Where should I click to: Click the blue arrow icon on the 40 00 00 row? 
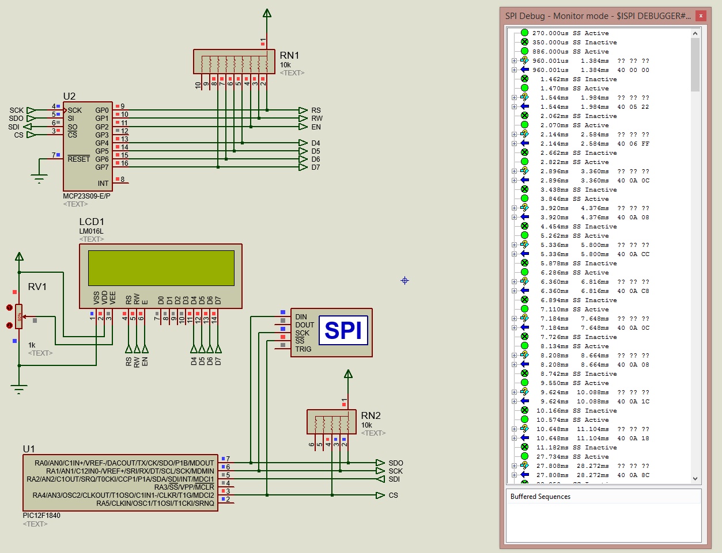pyautogui.click(x=524, y=70)
